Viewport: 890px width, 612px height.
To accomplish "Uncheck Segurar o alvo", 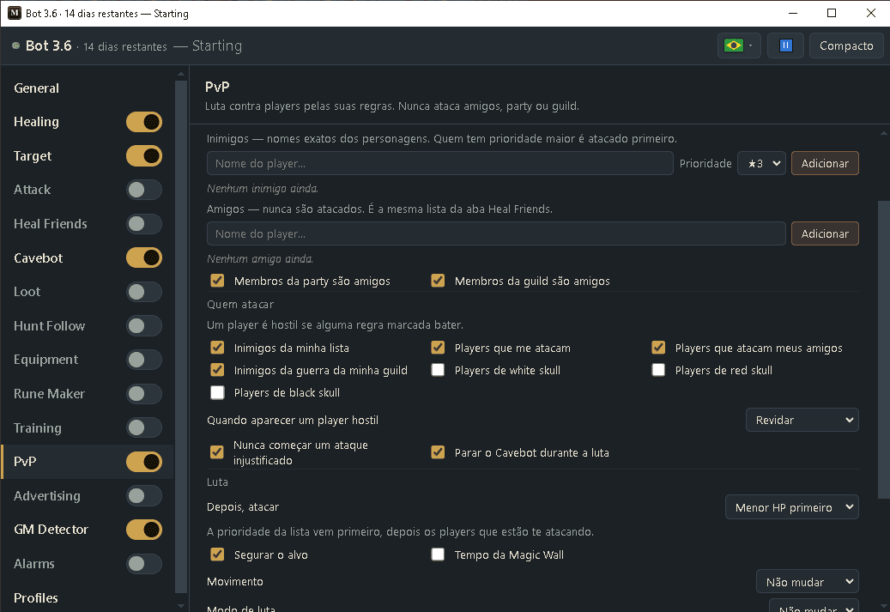I will (x=217, y=554).
